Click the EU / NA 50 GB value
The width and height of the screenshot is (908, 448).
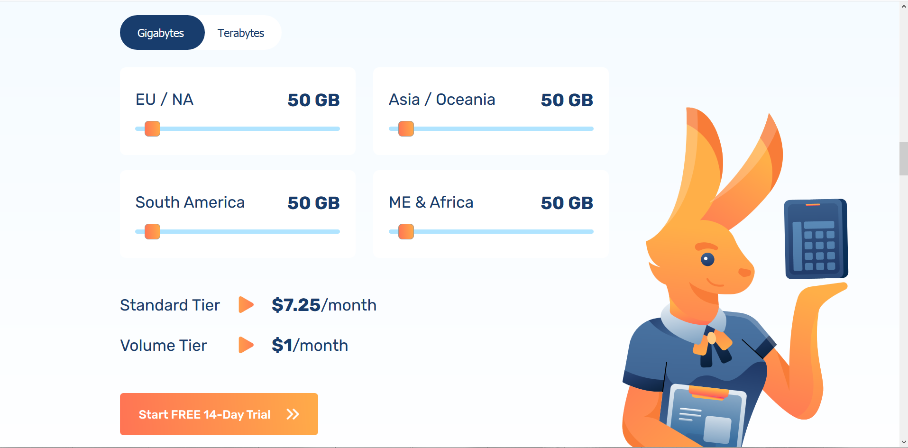(x=313, y=100)
